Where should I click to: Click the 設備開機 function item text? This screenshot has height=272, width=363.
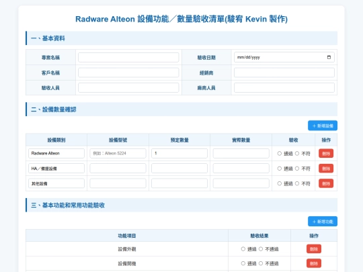click(x=127, y=263)
